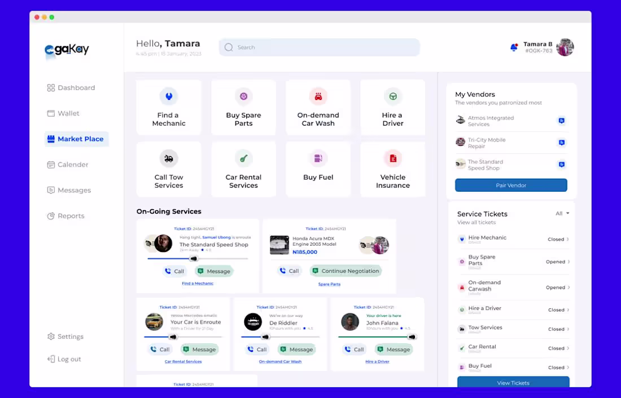621x398 pixels.
Task: Click the chat icon beside Atmos Integrated Services
Action: [x=561, y=120]
